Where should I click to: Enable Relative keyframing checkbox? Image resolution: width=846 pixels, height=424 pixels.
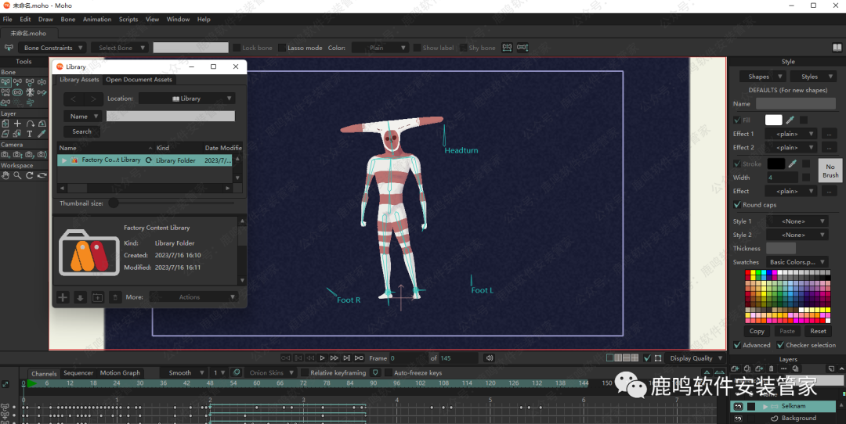(x=305, y=373)
